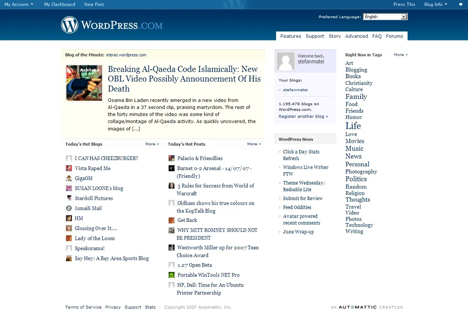Click I CAN HAS CHEEZBURGER? blog avatar
Image resolution: width=468 pixels, height=319 pixels.
pos(69,158)
